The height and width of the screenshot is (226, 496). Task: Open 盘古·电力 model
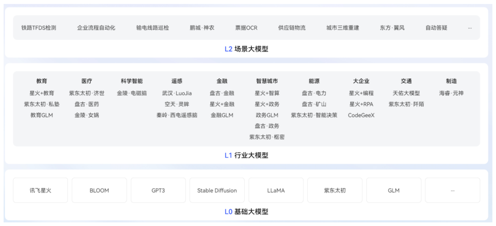coord(314,93)
